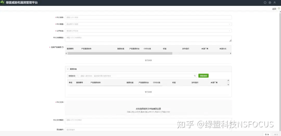Viewport: 281px width, 136px height.
Task: Click the help icon next to 选择产品漏洞
Action: [x=62, y=47]
